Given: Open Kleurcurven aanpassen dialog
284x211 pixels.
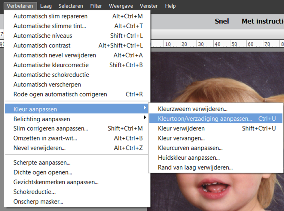Looking at the screenshot, I should click(190, 148).
